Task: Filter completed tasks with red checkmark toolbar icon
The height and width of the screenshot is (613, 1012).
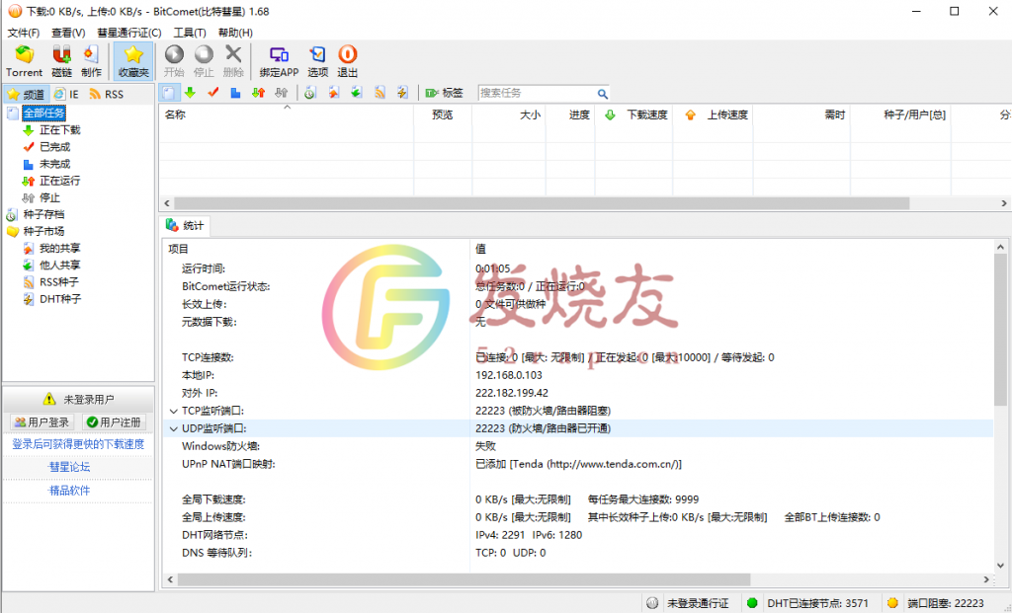Action: pos(213,93)
